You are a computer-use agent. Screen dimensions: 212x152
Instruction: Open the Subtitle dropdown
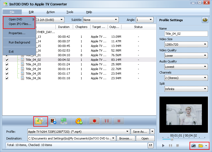[x=101, y=20]
